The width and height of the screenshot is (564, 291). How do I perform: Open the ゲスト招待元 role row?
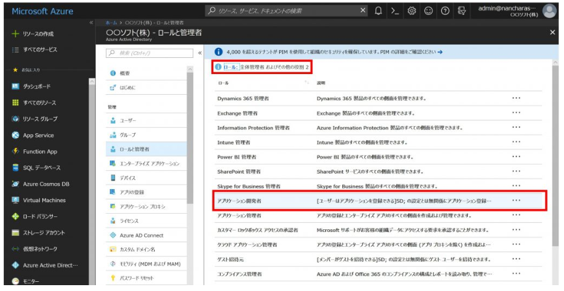pyautogui.click(x=379, y=259)
